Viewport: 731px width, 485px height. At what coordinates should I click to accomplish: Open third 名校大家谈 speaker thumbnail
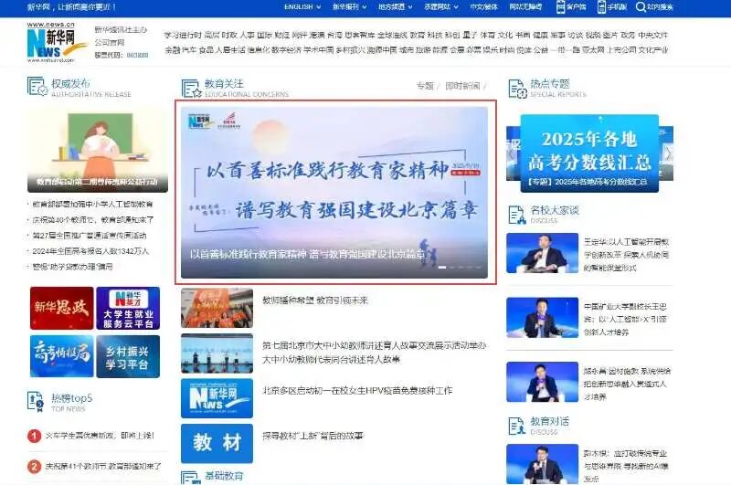click(542, 382)
